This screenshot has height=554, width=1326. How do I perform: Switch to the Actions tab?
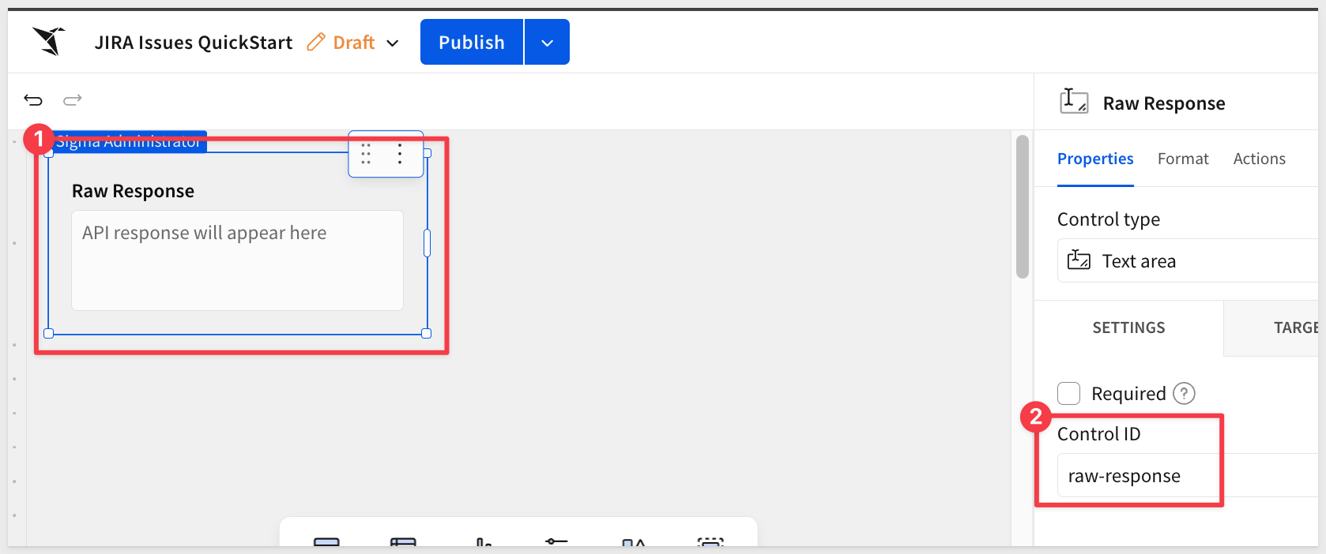click(x=1259, y=159)
